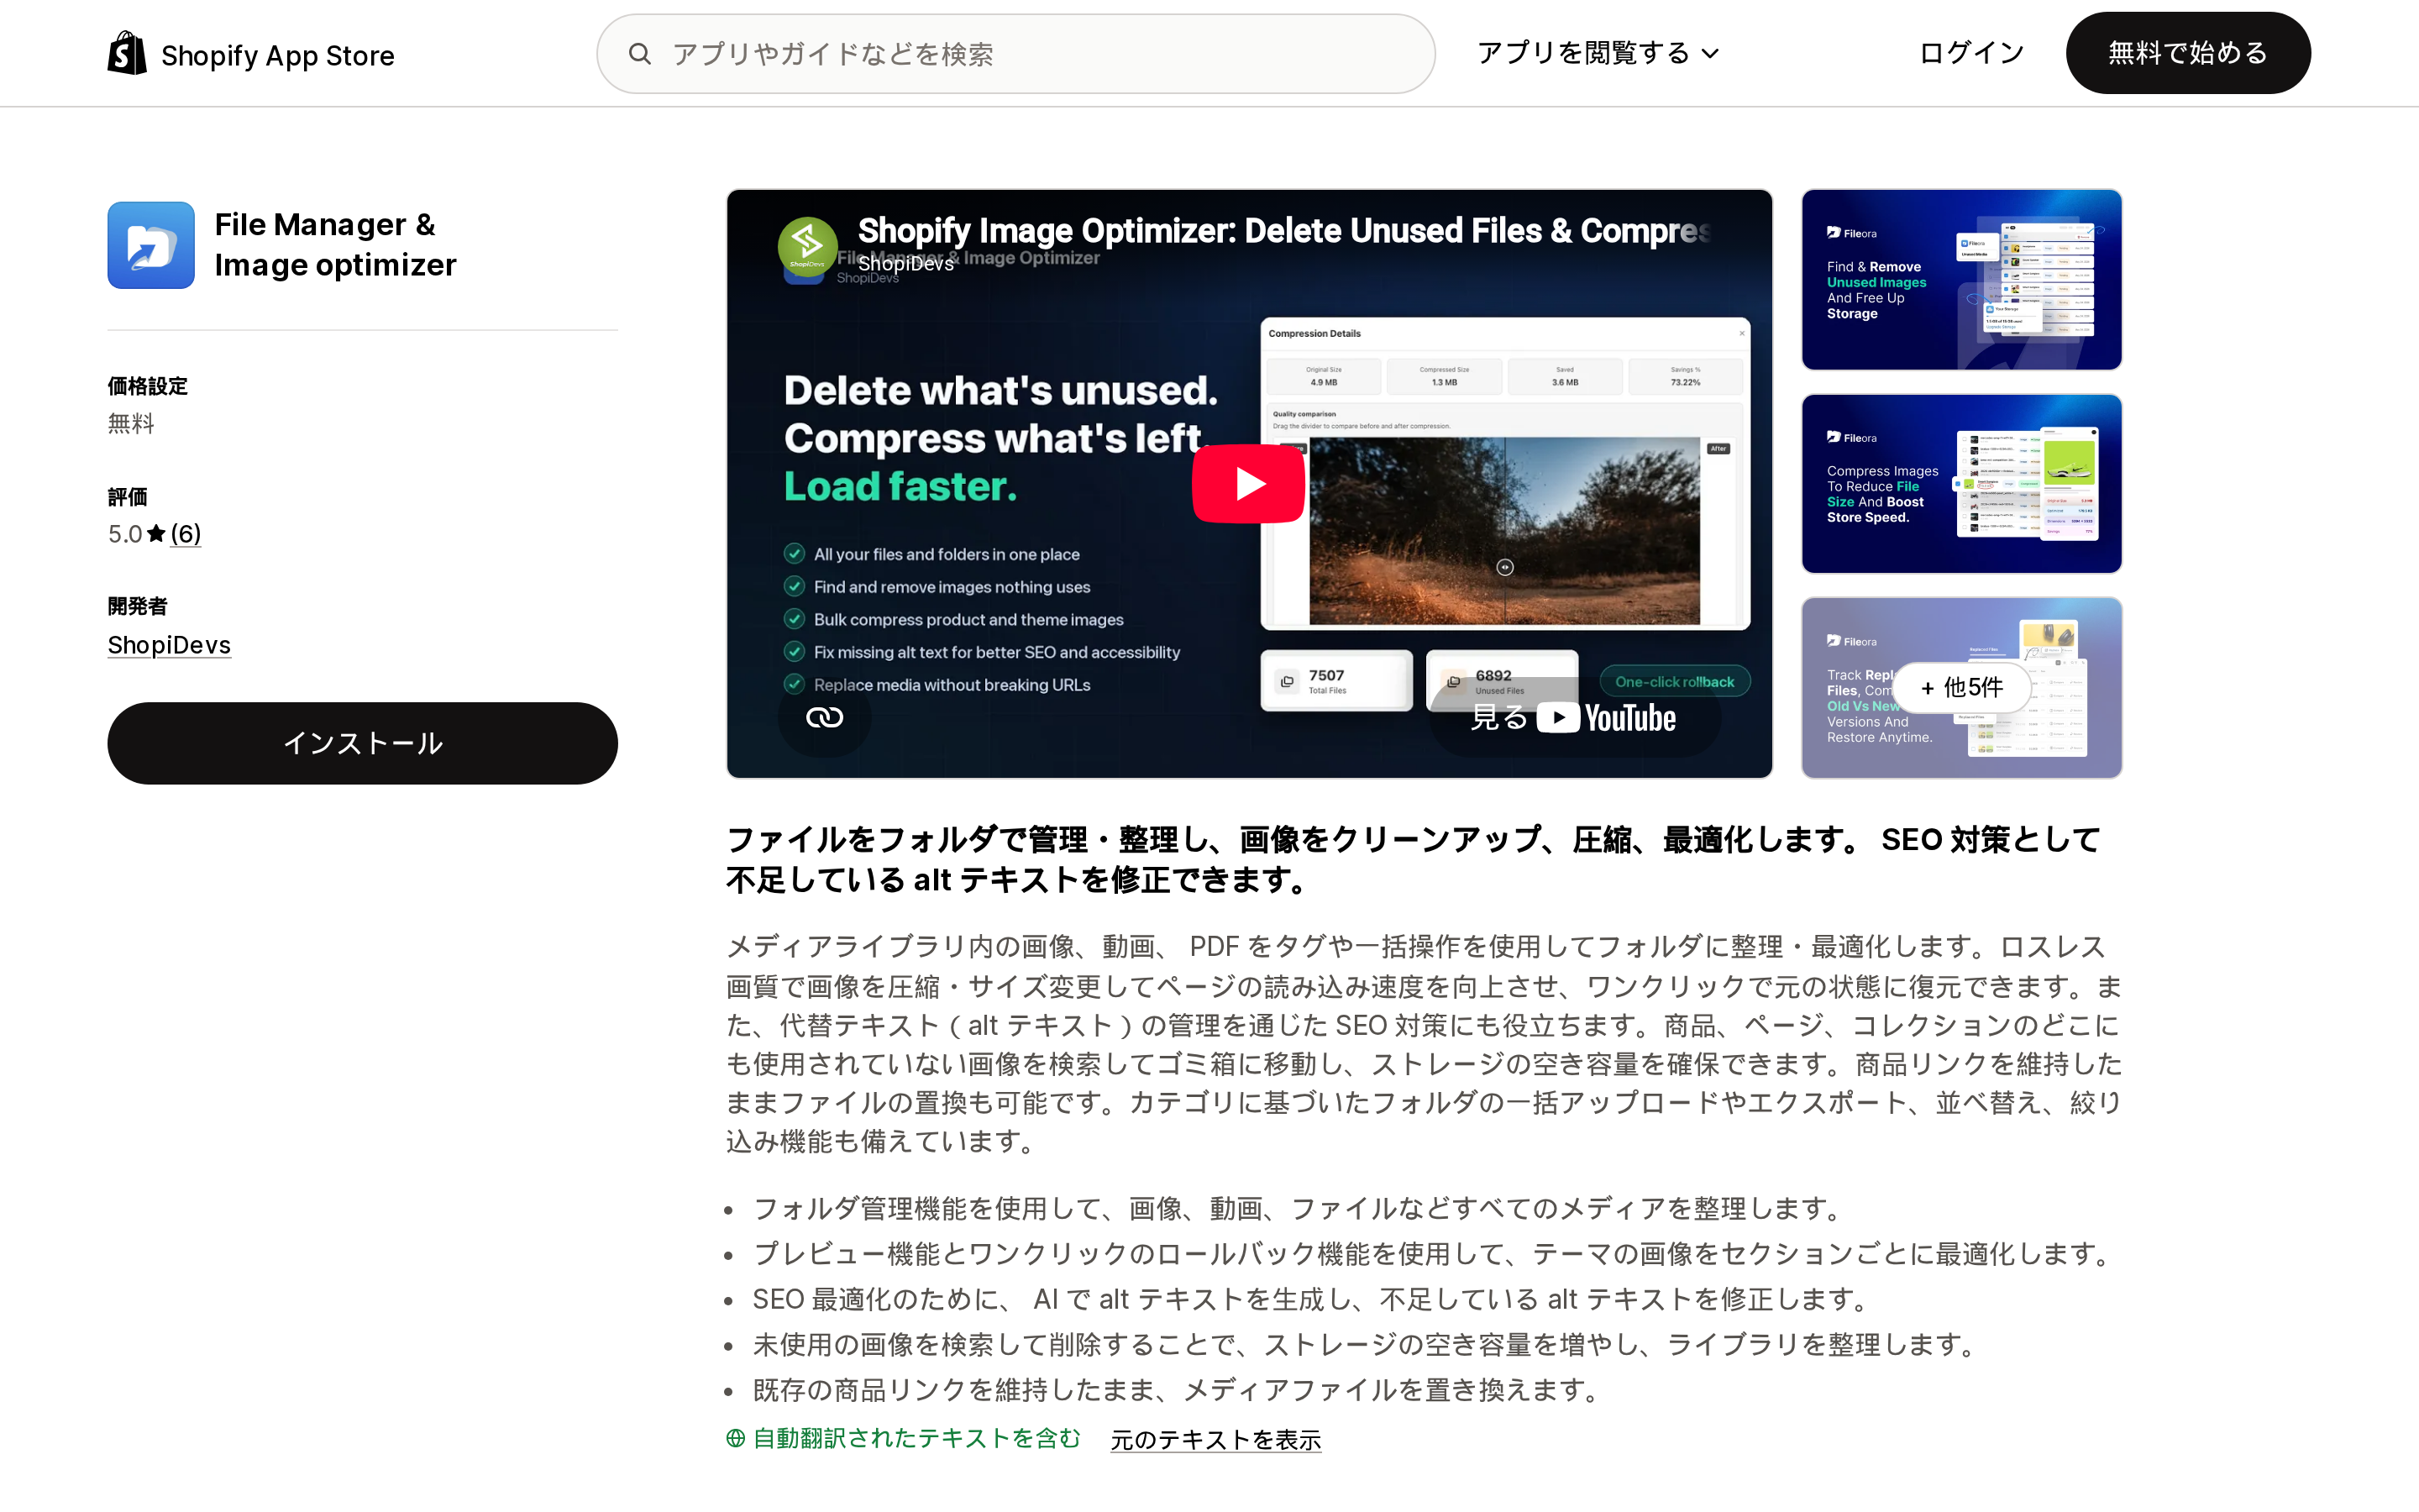This screenshot has width=2419, height=1512.
Task: Click the rating star icon
Action: click(156, 534)
